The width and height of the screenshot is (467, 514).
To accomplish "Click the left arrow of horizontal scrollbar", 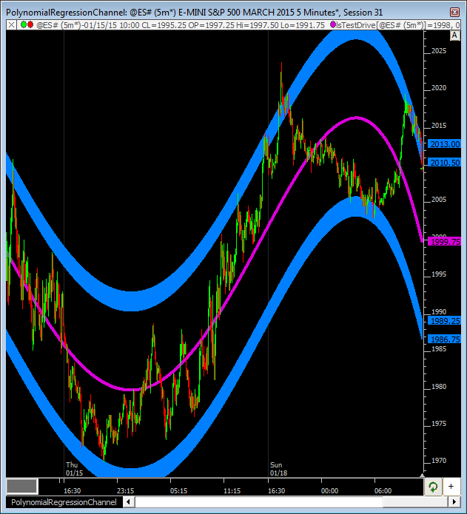I will pyautogui.click(x=130, y=503).
